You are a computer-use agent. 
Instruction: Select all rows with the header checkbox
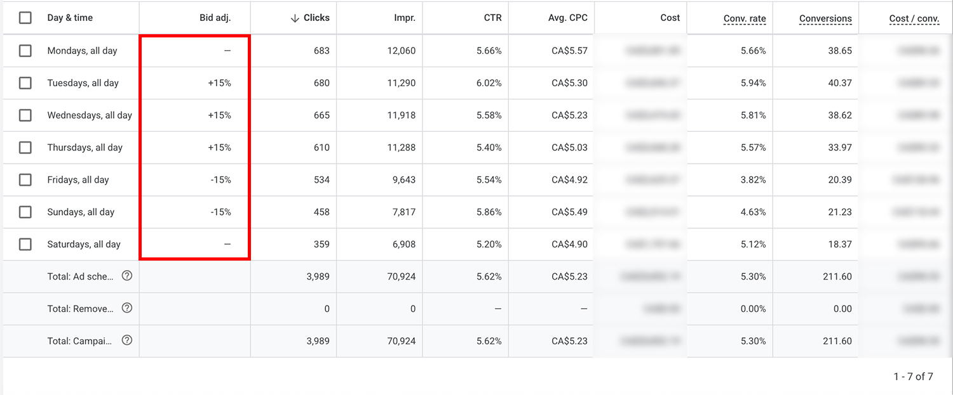click(25, 17)
